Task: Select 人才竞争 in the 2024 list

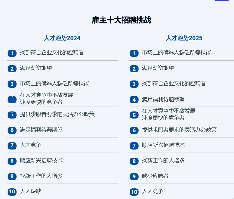Action: click(30, 145)
